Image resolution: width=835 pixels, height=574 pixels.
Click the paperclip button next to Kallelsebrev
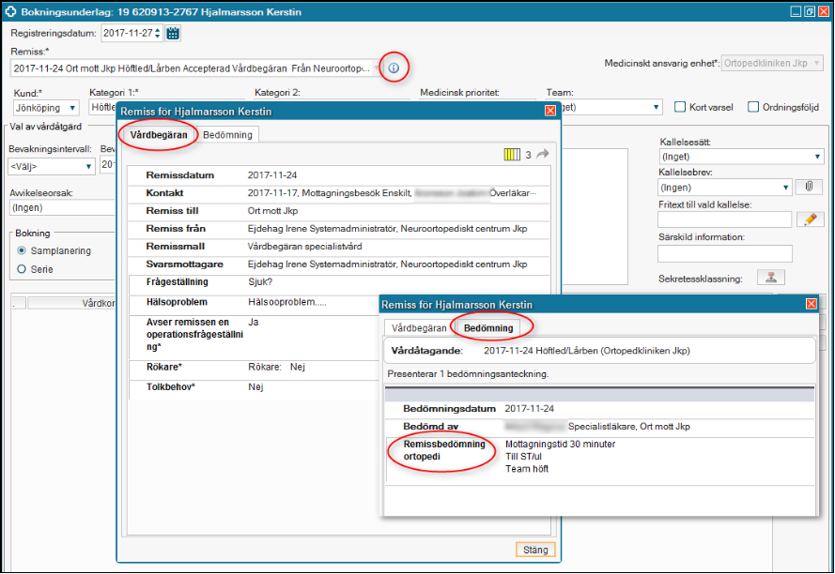808,187
